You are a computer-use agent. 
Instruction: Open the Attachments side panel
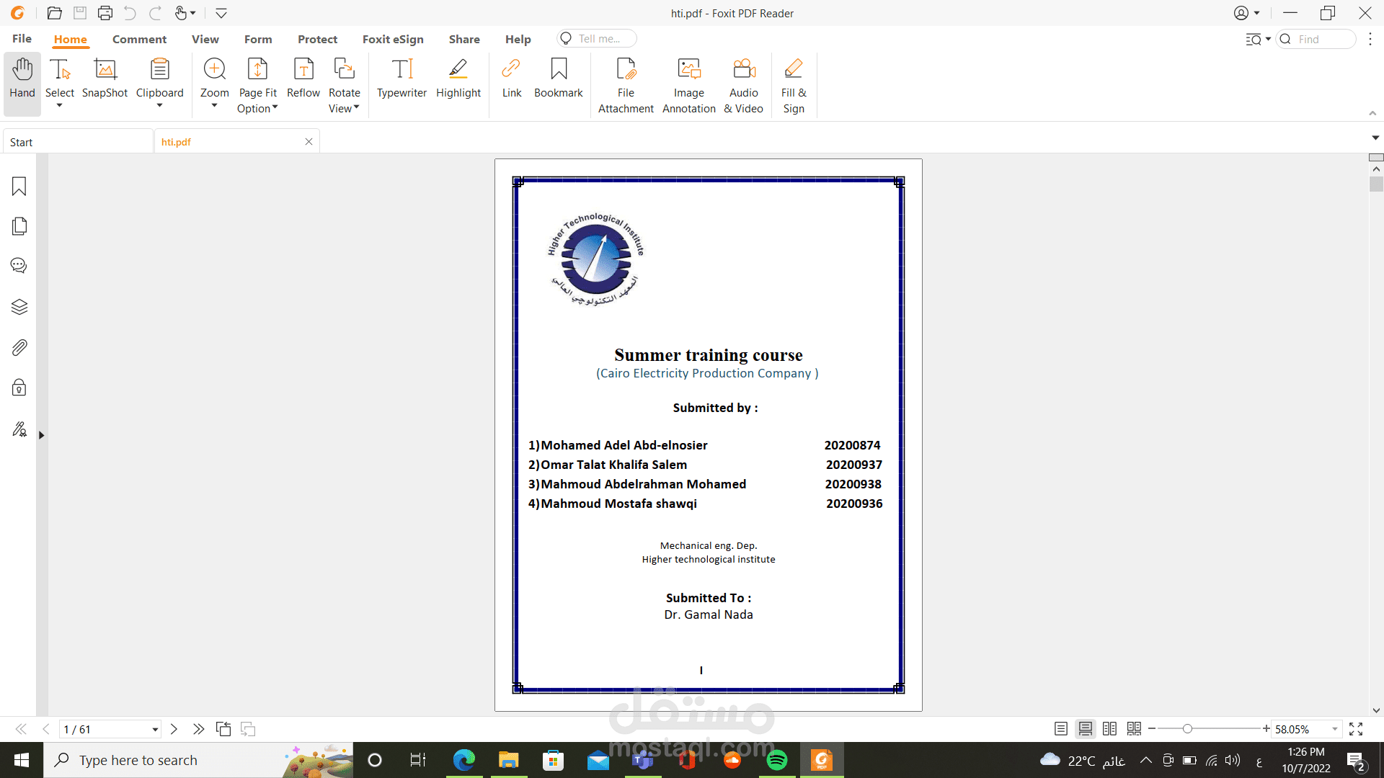coord(19,347)
